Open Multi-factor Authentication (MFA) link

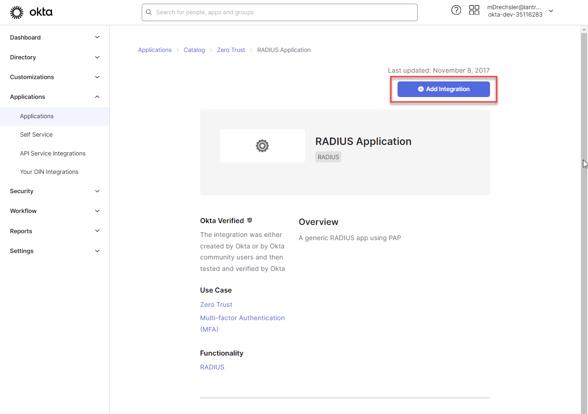242,318
